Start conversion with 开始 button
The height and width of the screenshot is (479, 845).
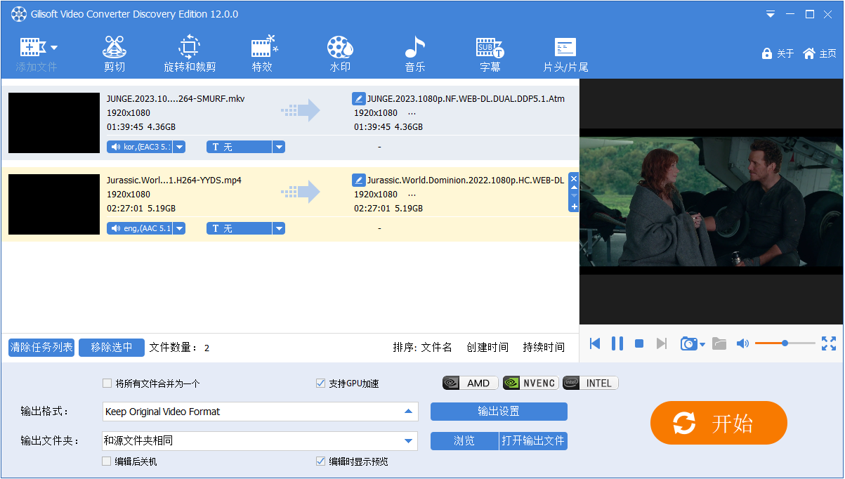pyautogui.click(x=719, y=423)
